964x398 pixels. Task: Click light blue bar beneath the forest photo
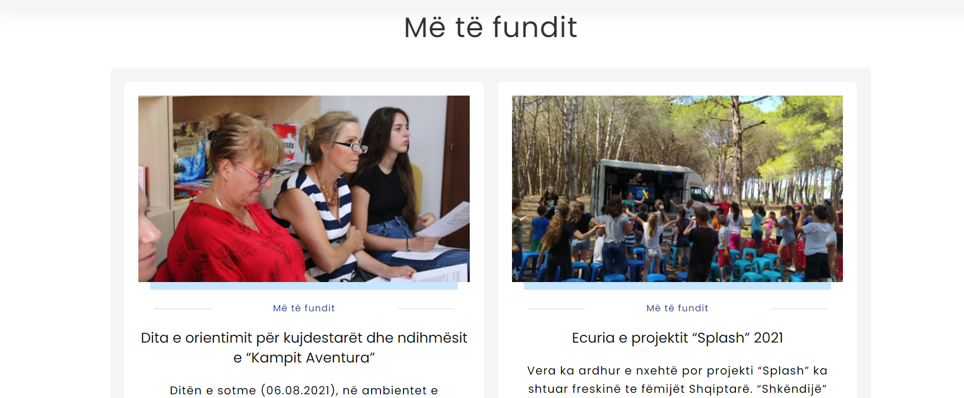pyautogui.click(x=677, y=286)
